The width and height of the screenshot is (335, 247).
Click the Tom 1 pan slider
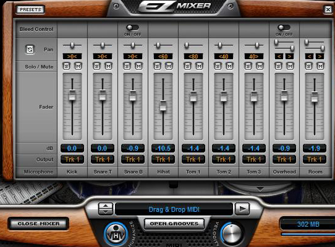click(193, 45)
